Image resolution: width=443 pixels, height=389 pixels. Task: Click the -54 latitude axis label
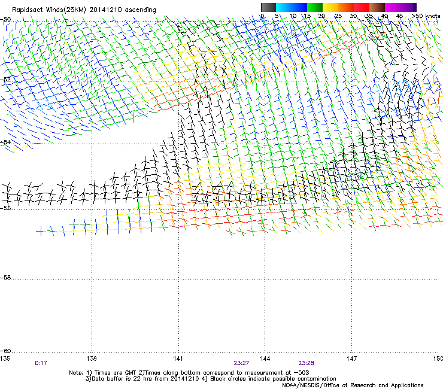pyautogui.click(x=5, y=142)
